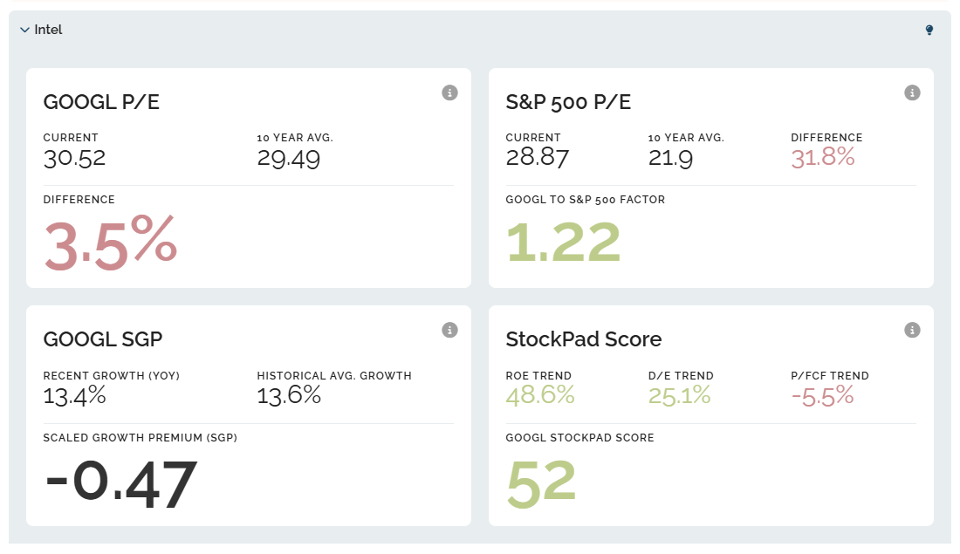Click the S&P 500 P/E heading
Viewport: 960px width, 554px height.
pyautogui.click(x=568, y=102)
